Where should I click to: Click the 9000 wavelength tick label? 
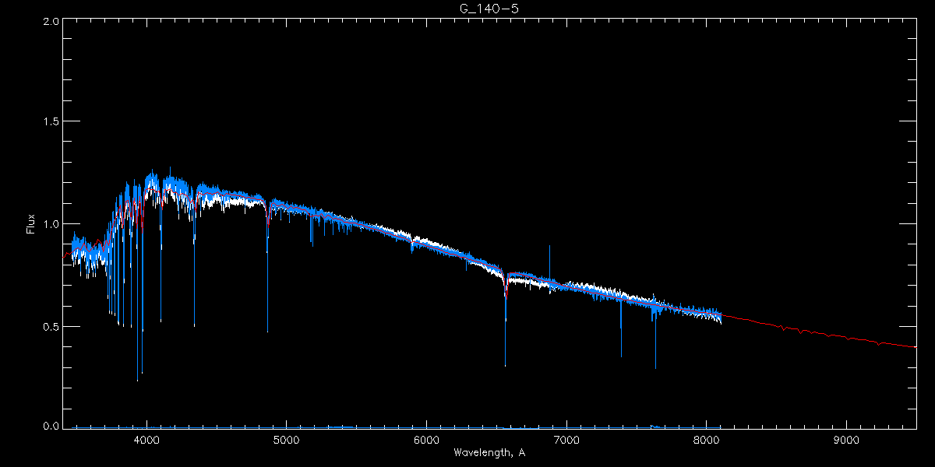click(x=847, y=440)
